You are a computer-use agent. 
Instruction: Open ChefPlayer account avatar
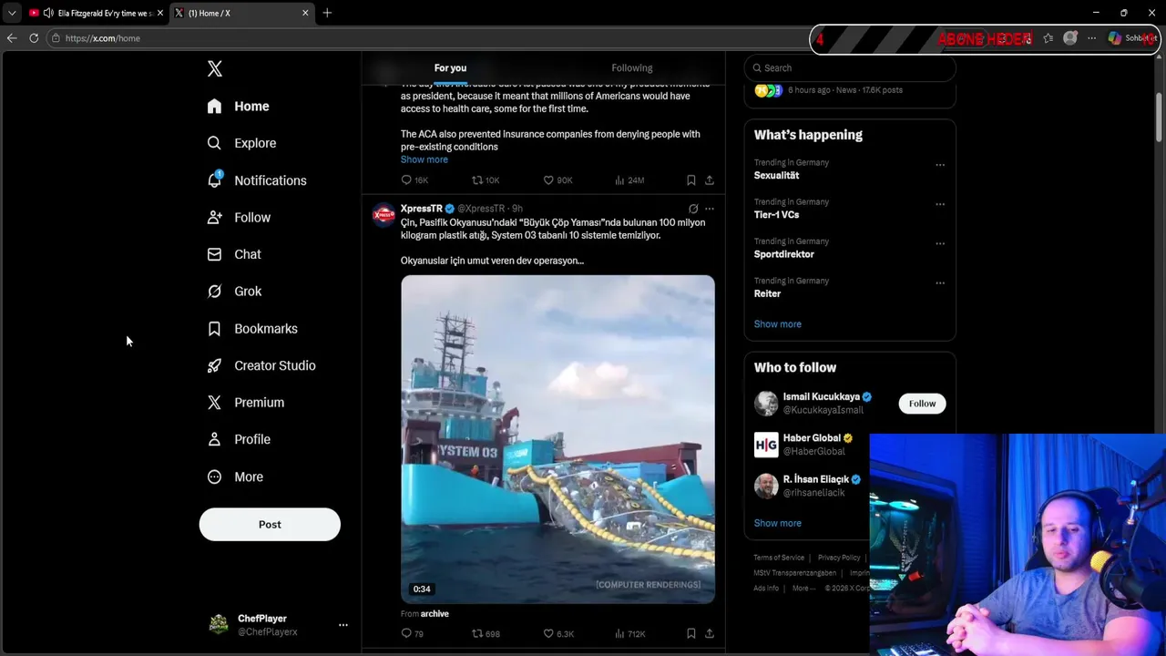click(219, 624)
